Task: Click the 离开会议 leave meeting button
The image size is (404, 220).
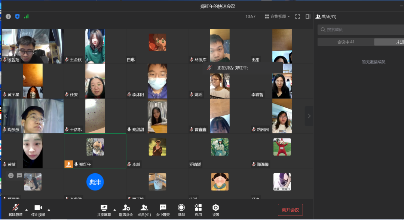Action: [290, 210]
